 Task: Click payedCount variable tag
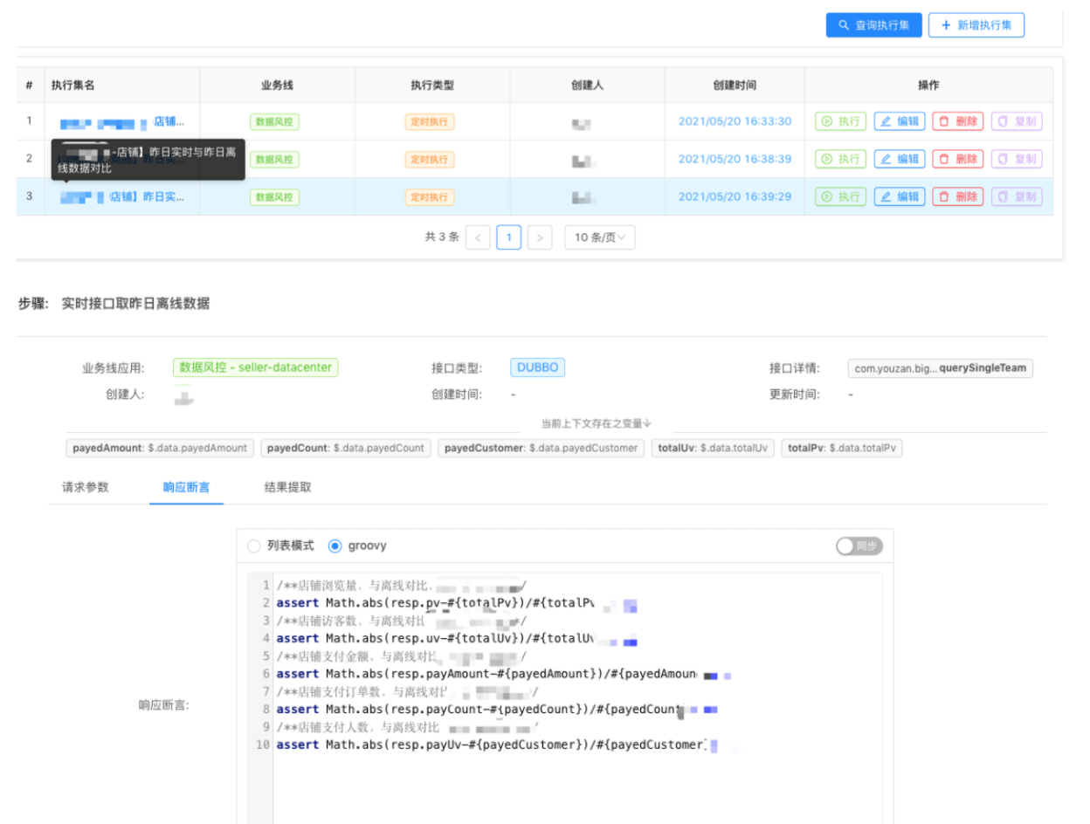click(345, 448)
